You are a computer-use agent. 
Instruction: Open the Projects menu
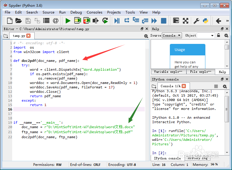click(114, 12)
